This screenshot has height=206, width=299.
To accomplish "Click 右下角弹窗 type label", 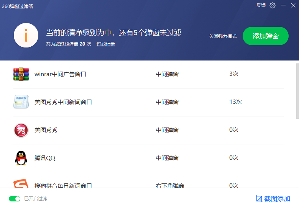I will (170, 185).
